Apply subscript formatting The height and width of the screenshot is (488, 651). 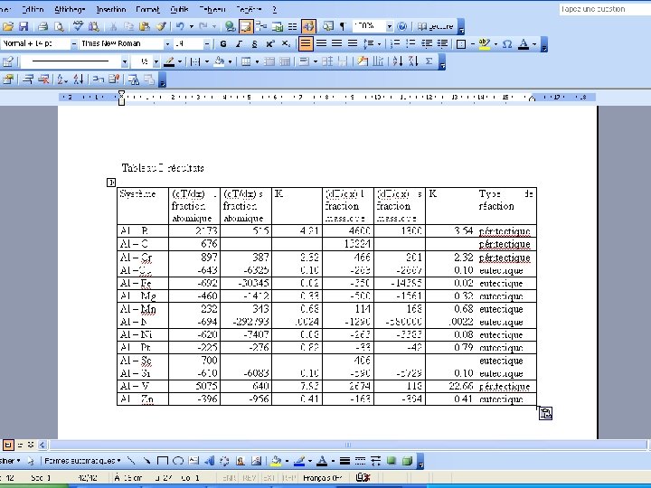click(286, 43)
